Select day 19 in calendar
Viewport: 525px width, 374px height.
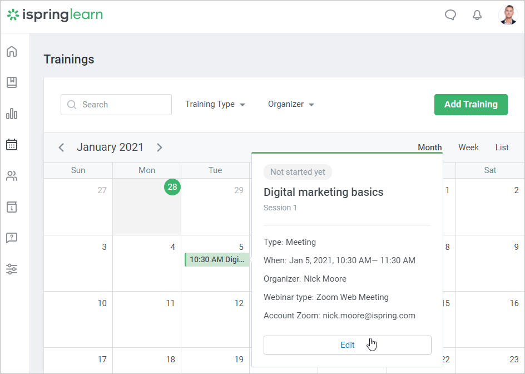click(x=239, y=360)
